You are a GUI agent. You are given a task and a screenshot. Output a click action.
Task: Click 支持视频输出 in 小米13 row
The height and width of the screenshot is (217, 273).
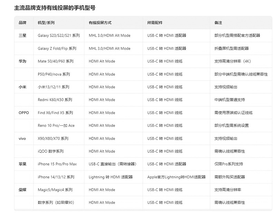pyautogui.click(x=226, y=87)
